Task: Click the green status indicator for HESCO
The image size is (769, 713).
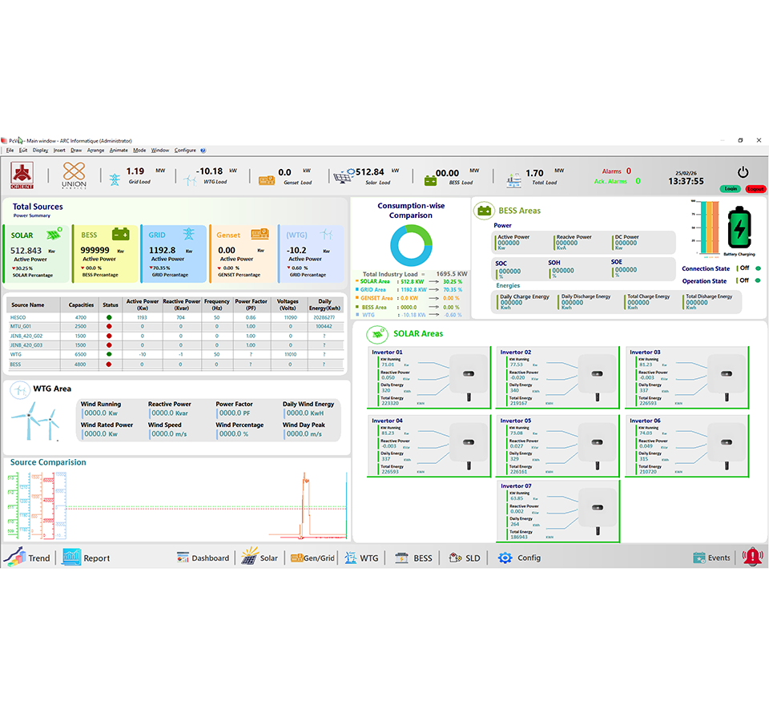Action: click(x=112, y=317)
